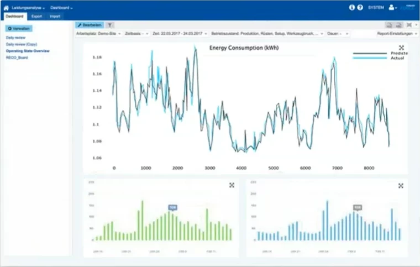420x267 pixels.
Task: Click the print icon in report toolbar
Action: [x=389, y=25]
